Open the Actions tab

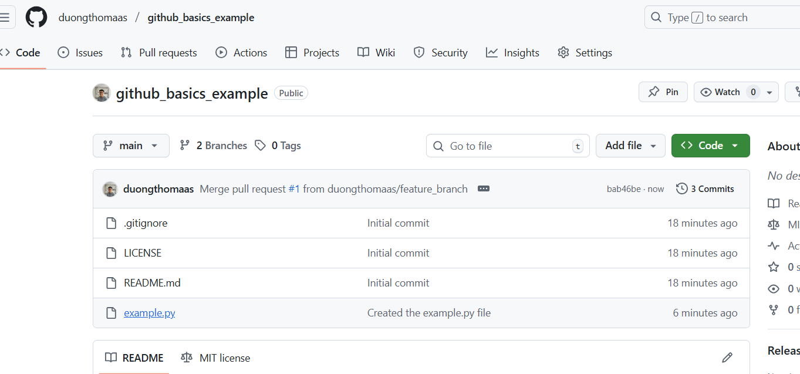point(241,53)
